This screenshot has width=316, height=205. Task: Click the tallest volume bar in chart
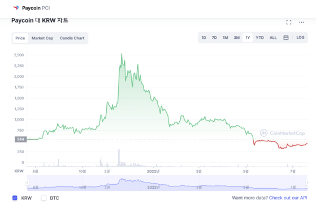click(x=119, y=158)
